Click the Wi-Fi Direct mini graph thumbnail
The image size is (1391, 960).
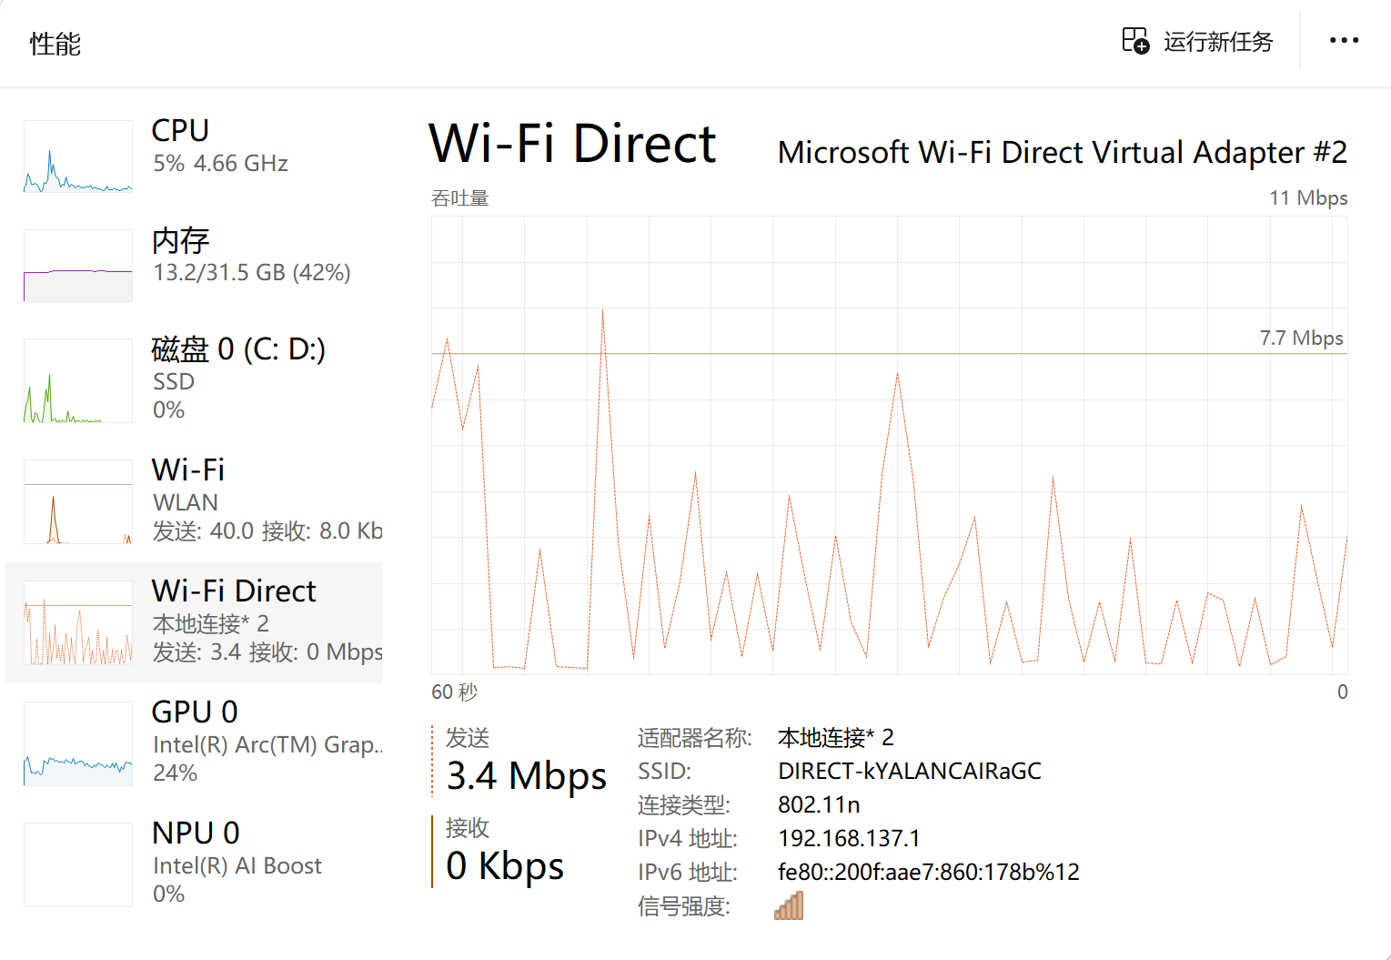pyautogui.click(x=78, y=623)
